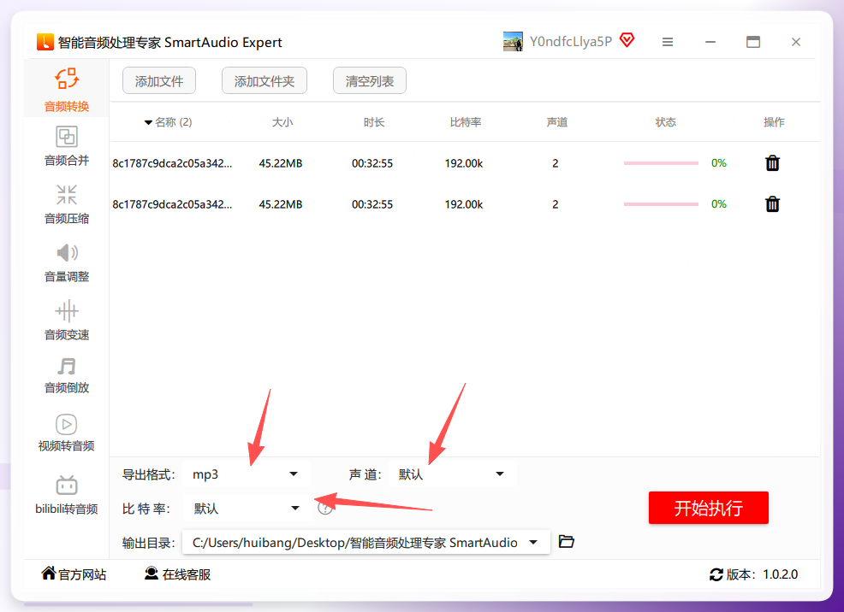Image resolution: width=844 pixels, height=612 pixels.
Task: Open the 声道 channel dropdown
Action: (452, 474)
